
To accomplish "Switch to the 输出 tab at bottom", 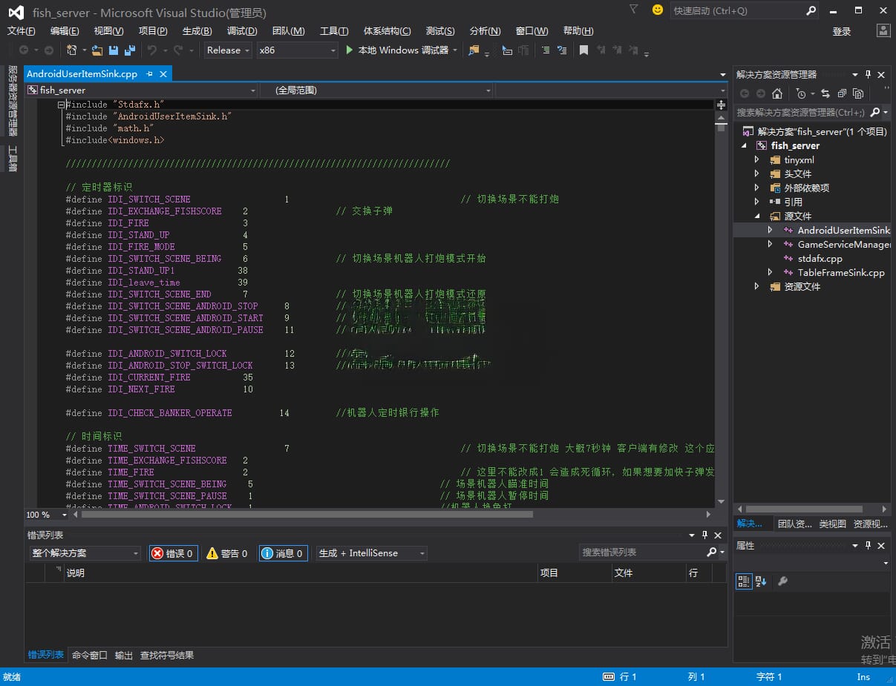I will [x=124, y=655].
